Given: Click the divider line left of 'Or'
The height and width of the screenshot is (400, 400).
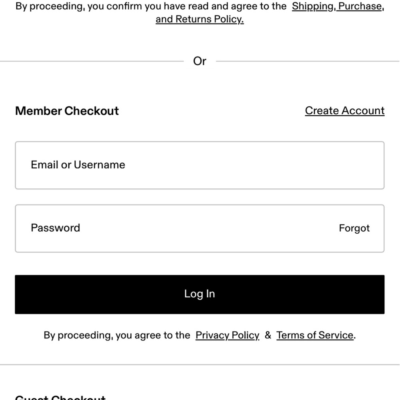Looking at the screenshot, I should (x=92, y=61).
